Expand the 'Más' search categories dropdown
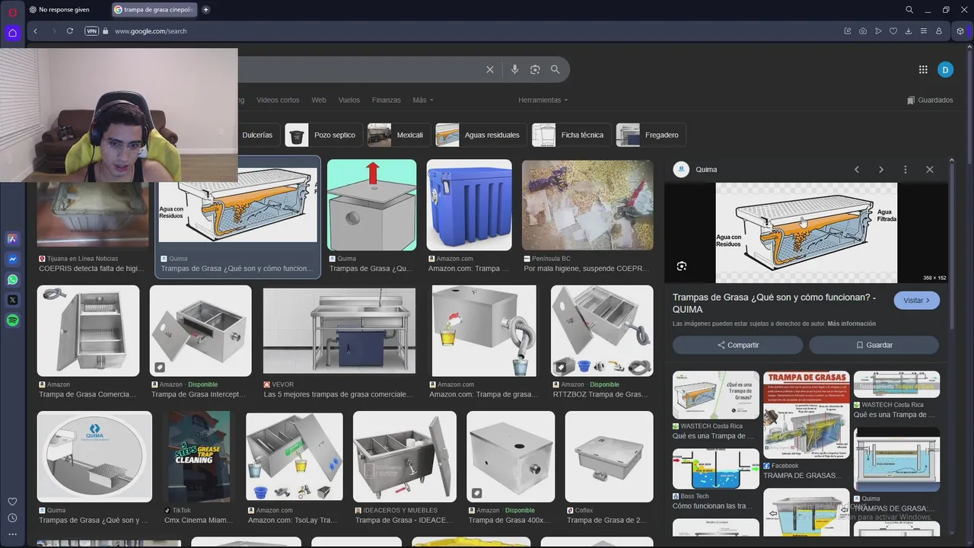 point(423,100)
